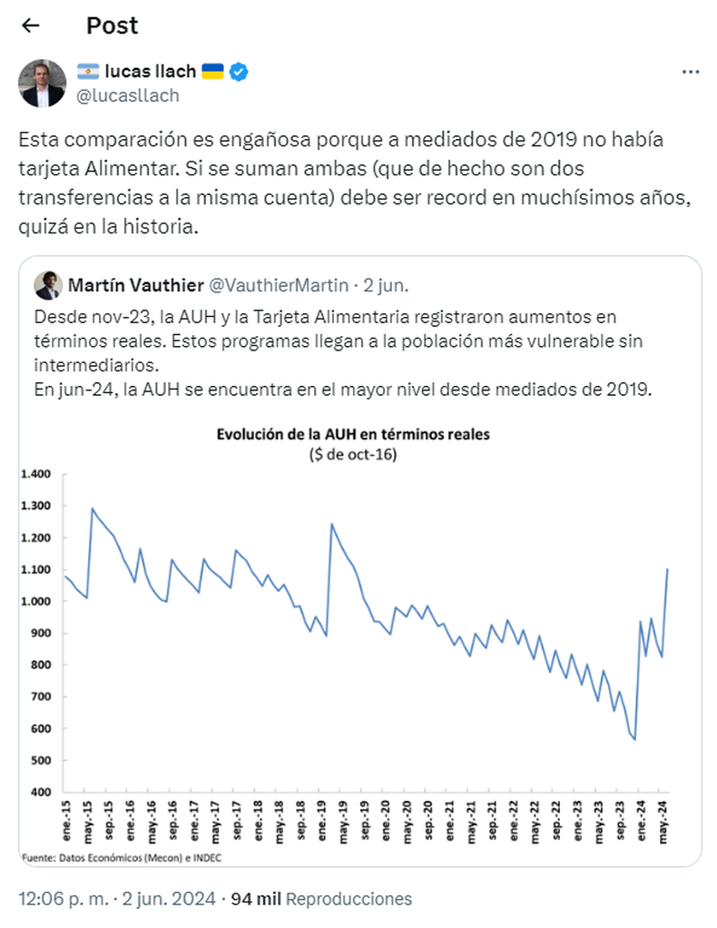Open the @lucasllach handle link
The image size is (717, 928).
point(128,95)
